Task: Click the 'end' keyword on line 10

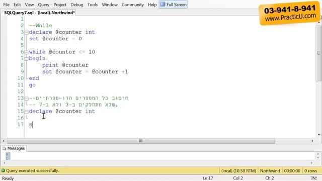Action: point(34,78)
